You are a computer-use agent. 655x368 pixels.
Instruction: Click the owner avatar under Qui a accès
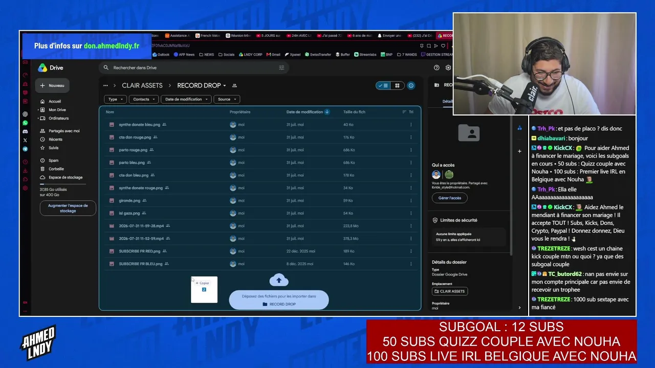[x=436, y=175]
